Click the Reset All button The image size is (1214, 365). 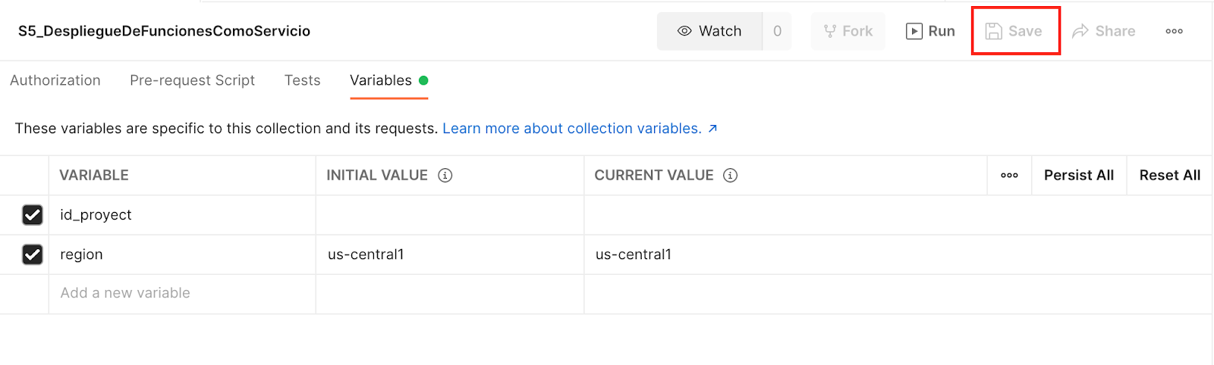(x=1170, y=175)
